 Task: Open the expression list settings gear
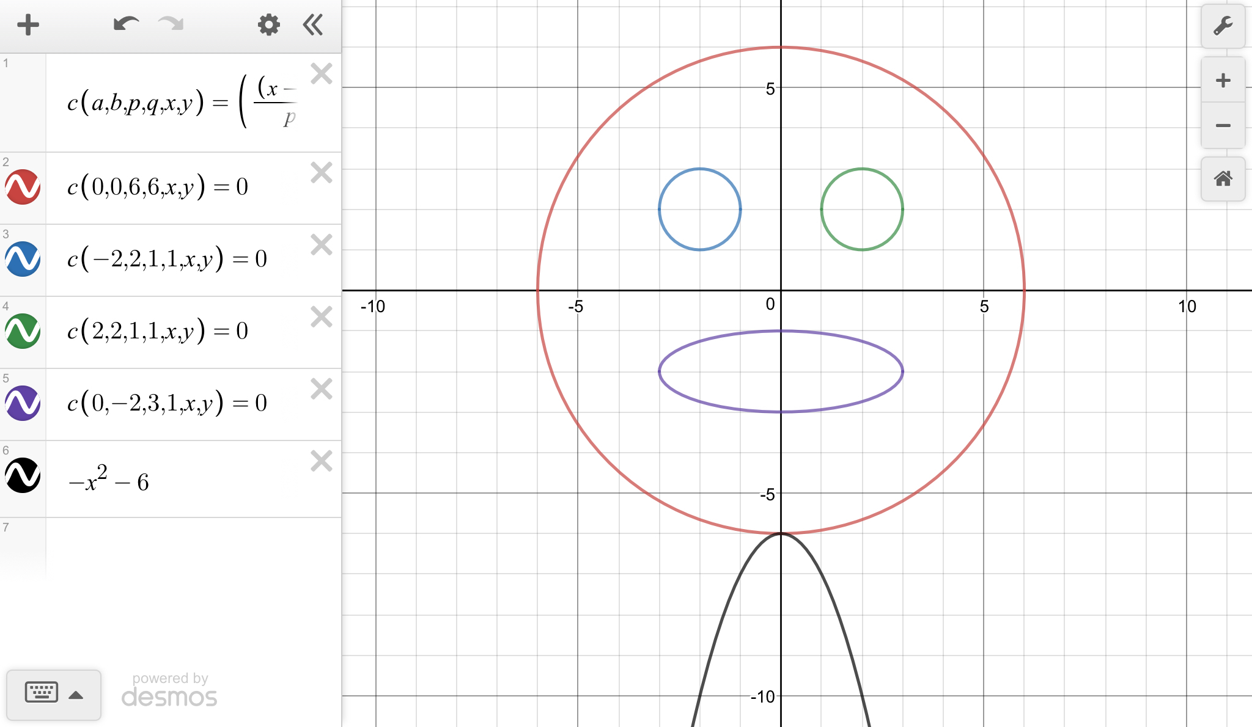click(268, 25)
